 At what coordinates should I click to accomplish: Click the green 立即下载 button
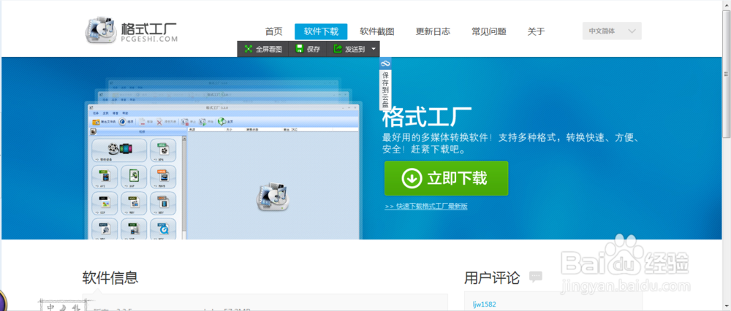[x=446, y=178]
